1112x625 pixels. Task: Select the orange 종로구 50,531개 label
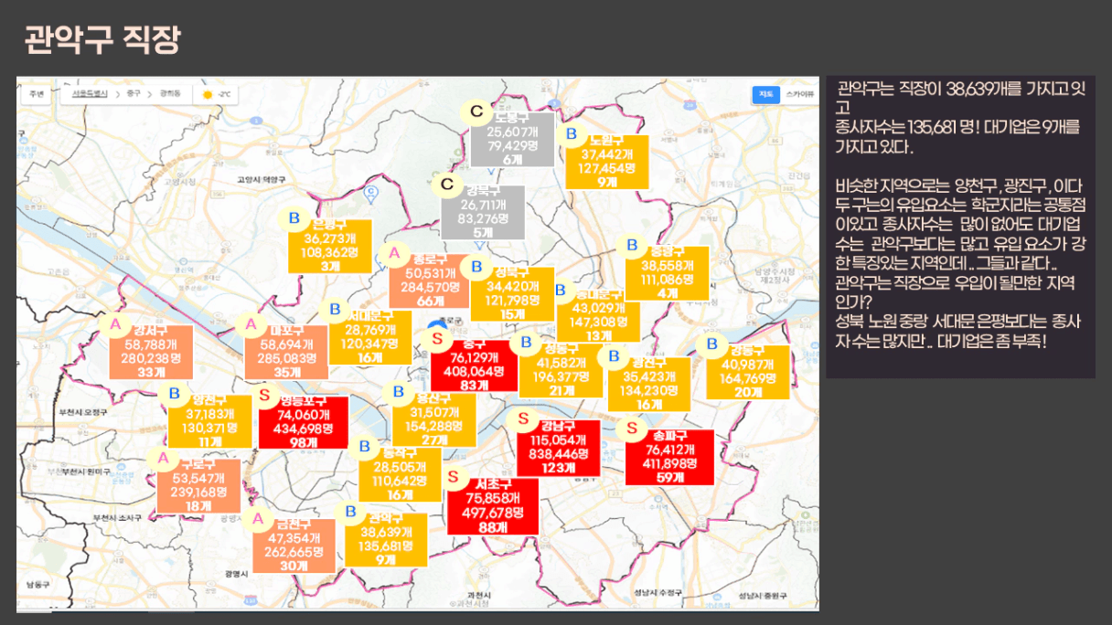(x=430, y=281)
